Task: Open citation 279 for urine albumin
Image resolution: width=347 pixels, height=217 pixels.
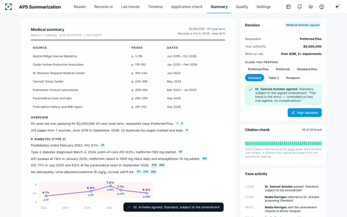Action: (x=145, y=172)
